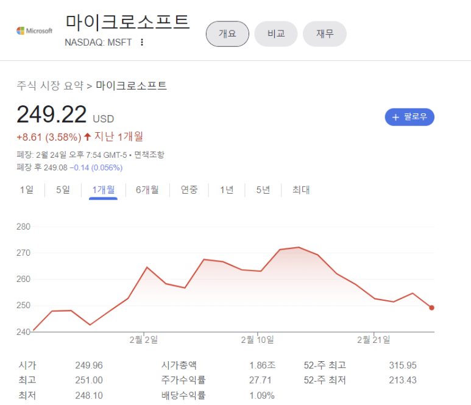The height and width of the screenshot is (405, 471).
Task: Switch chart to 최대 range
Action: [301, 190]
